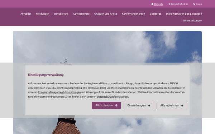Open Diakoniestation Bad Liebenzell menu item
Viewport: 215px width, 134px height.
(x=184, y=14)
